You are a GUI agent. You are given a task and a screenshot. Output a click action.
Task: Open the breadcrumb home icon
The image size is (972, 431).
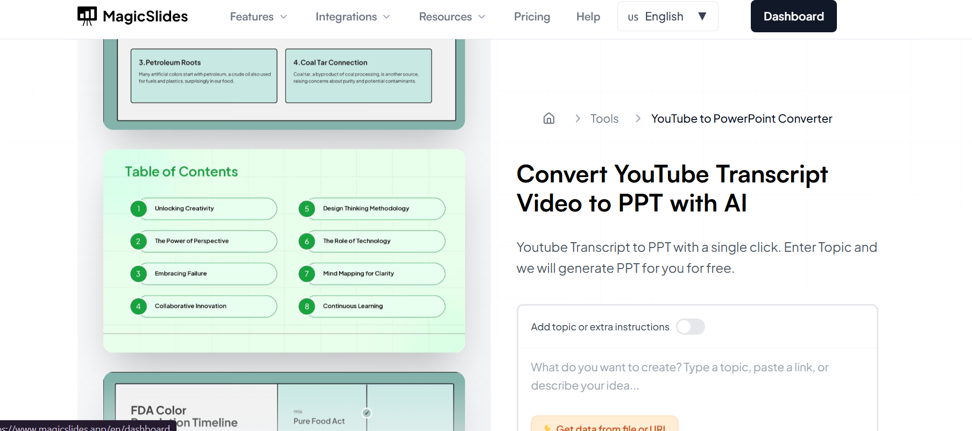coord(549,118)
